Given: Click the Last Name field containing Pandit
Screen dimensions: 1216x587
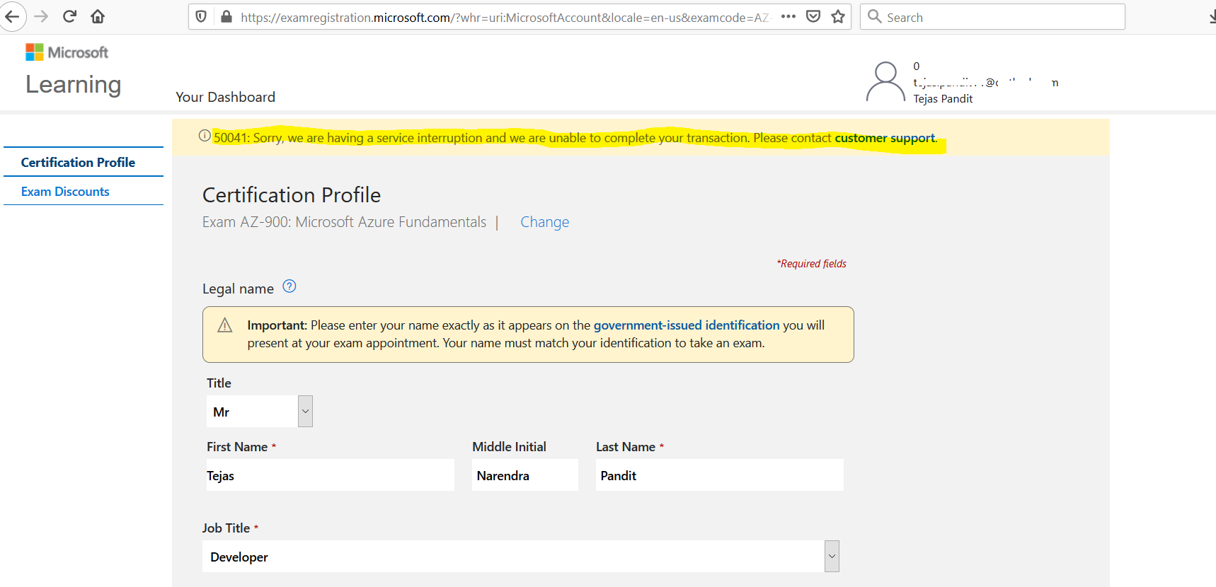Looking at the screenshot, I should [x=720, y=475].
